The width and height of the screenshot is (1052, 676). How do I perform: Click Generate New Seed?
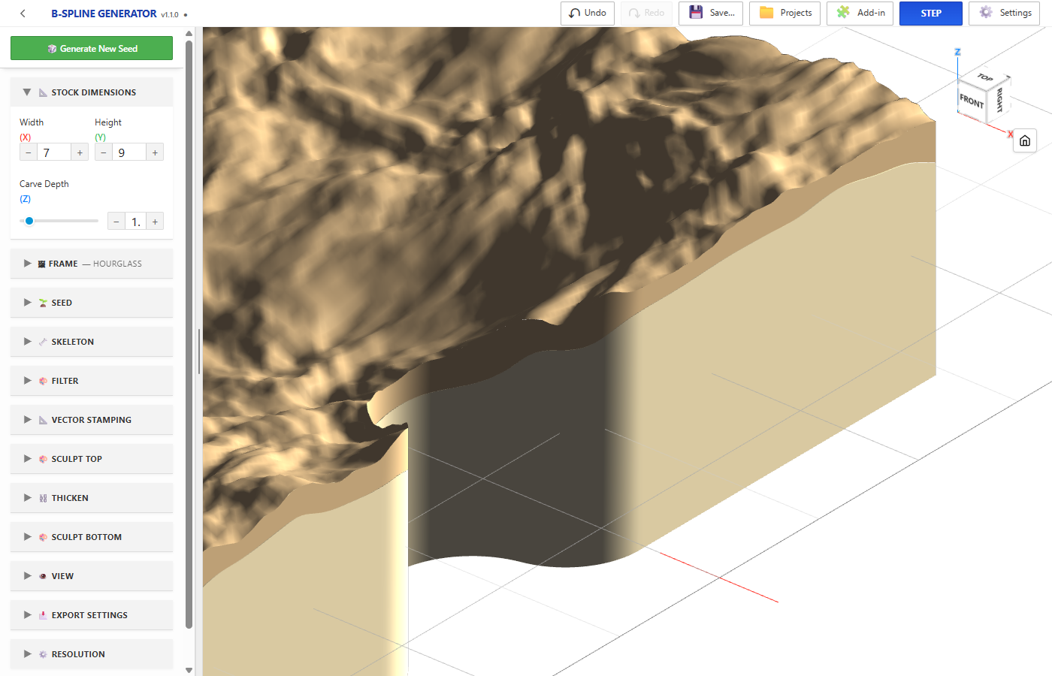[92, 48]
